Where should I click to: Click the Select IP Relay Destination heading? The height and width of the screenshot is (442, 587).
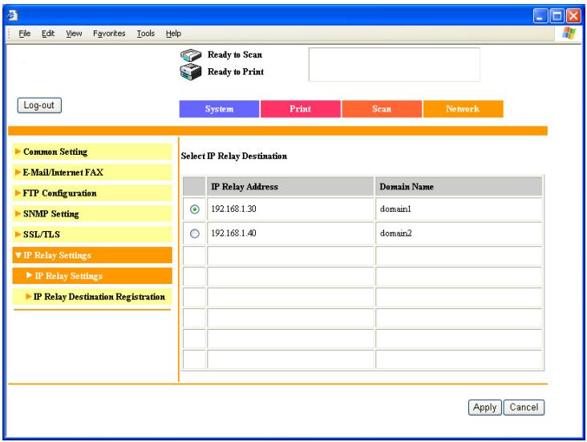[x=234, y=156]
